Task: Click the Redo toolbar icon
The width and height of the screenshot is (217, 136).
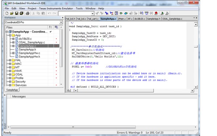Action: 54,13
